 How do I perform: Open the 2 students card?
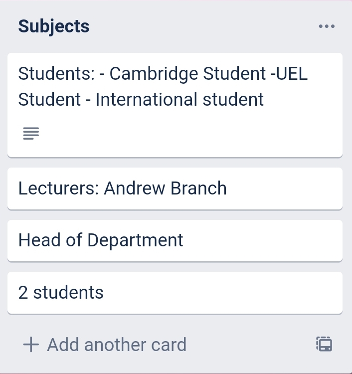pyautogui.click(x=175, y=293)
